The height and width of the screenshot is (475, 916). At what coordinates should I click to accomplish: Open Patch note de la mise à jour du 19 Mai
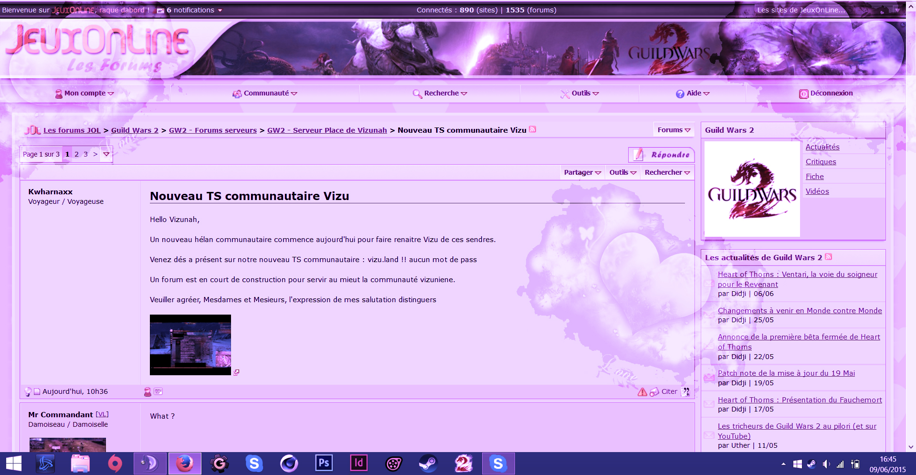pyautogui.click(x=786, y=373)
